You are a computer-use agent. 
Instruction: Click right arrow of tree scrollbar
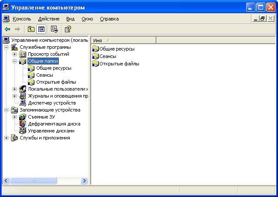pyautogui.click(x=85, y=181)
